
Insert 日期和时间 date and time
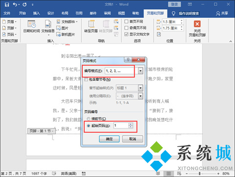pos(31,26)
